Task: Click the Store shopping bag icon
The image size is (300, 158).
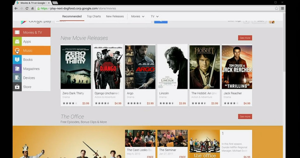Action: [17, 87]
